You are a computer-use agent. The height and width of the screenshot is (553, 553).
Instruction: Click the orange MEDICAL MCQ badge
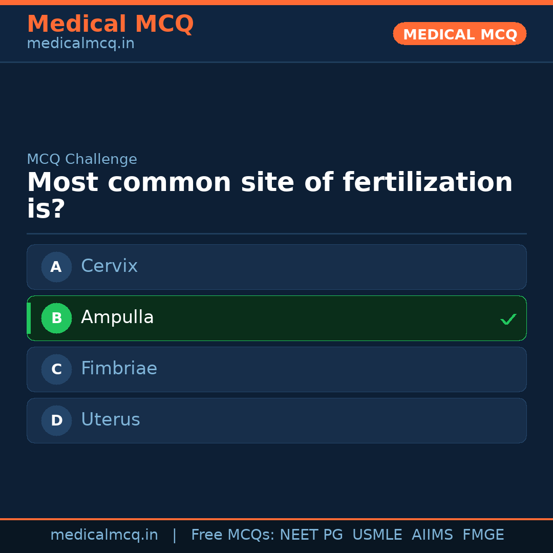[x=459, y=34]
